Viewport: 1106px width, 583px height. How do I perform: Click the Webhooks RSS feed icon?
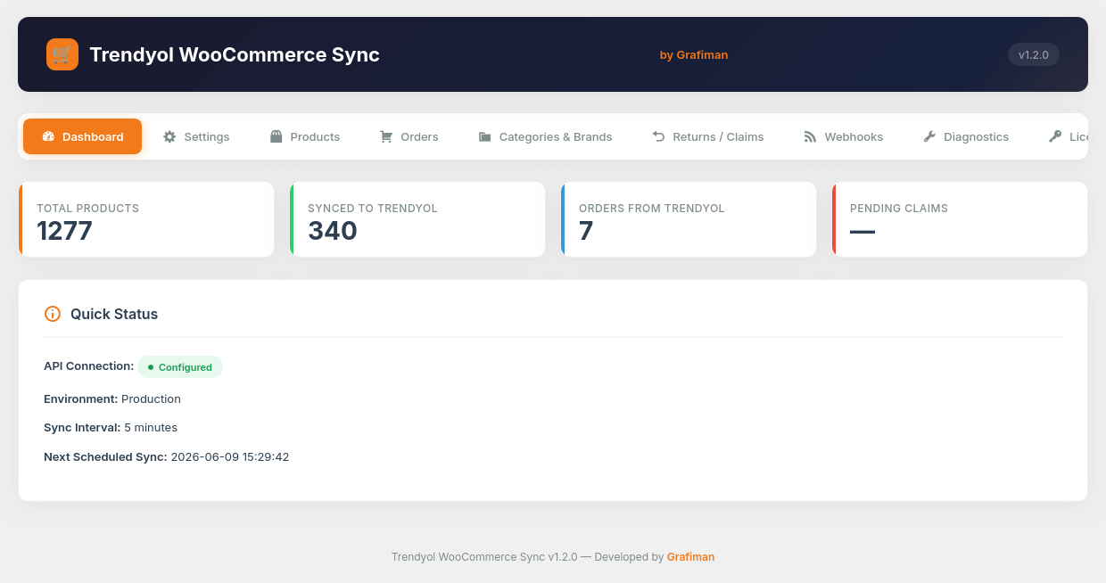point(810,136)
